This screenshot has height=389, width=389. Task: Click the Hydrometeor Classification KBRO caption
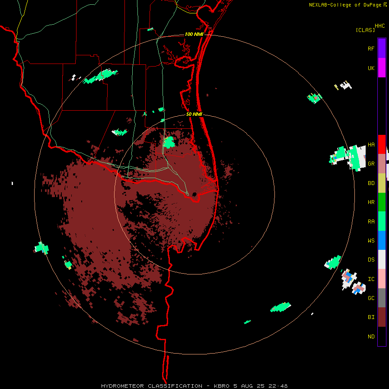[194, 386]
